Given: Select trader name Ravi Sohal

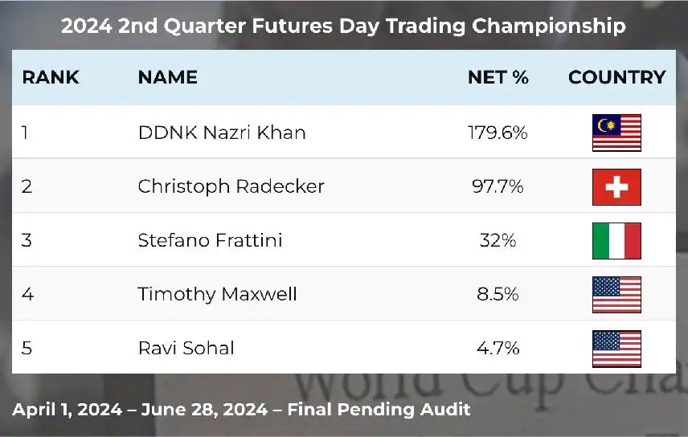Looking at the screenshot, I should (186, 348).
